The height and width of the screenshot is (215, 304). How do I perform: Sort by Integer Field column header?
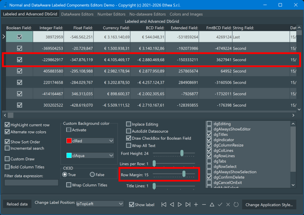point(48,28)
